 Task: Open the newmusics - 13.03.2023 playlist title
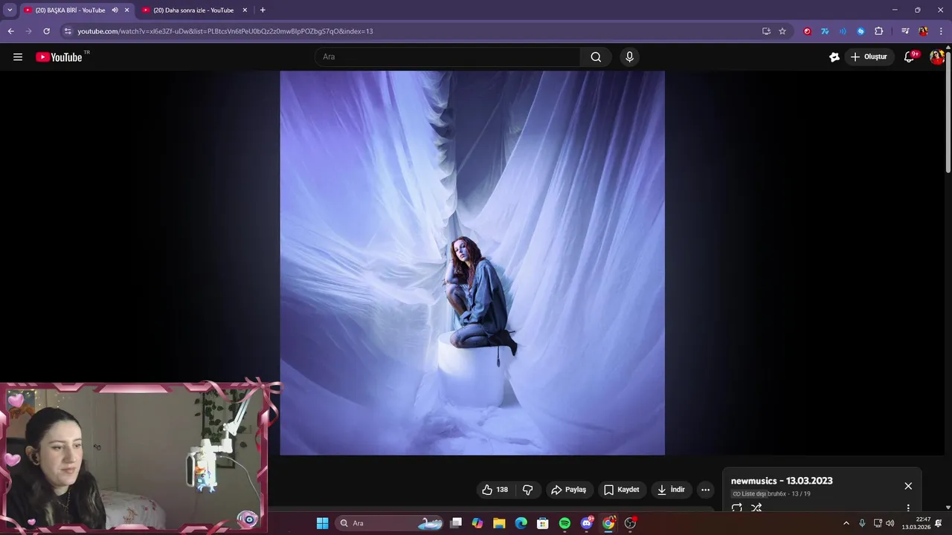pos(782,481)
